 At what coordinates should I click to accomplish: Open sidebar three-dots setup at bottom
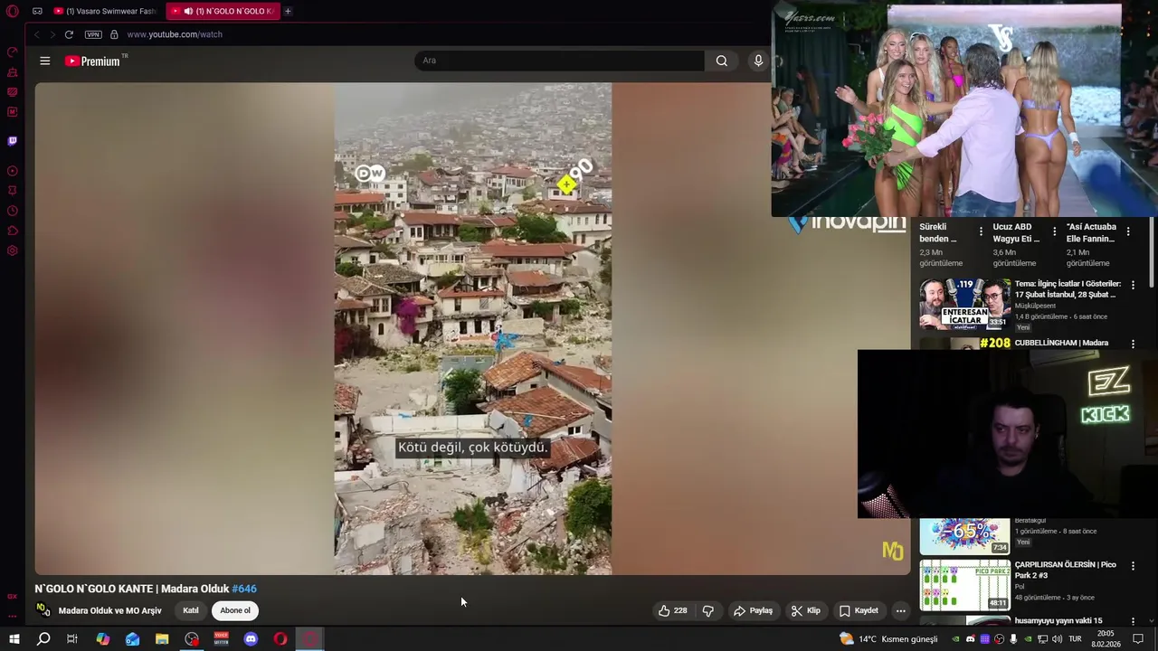pos(13,617)
